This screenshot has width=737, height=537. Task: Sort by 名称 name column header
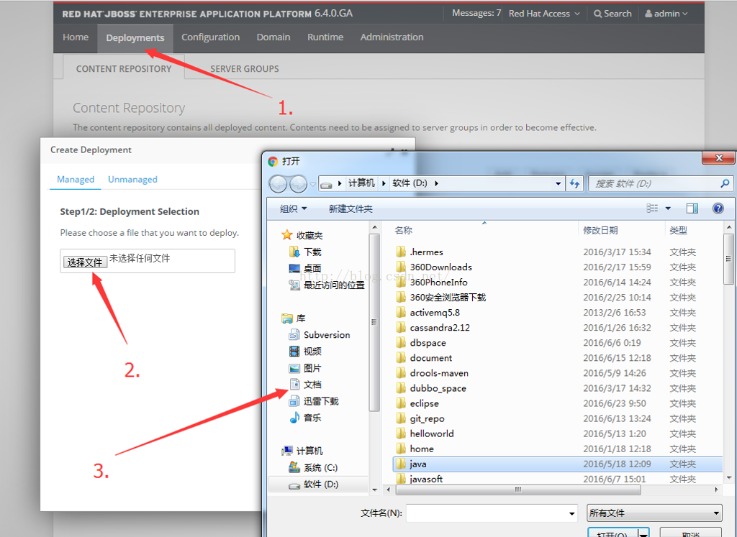(404, 230)
